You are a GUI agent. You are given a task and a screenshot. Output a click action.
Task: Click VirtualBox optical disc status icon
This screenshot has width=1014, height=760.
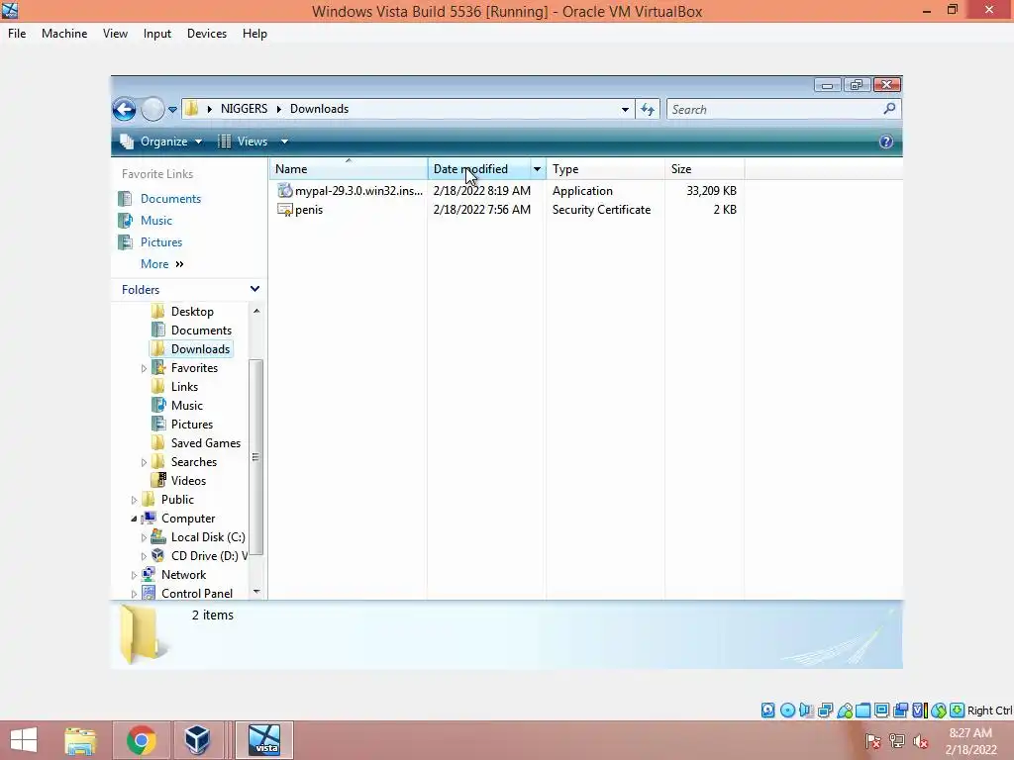coord(787,711)
